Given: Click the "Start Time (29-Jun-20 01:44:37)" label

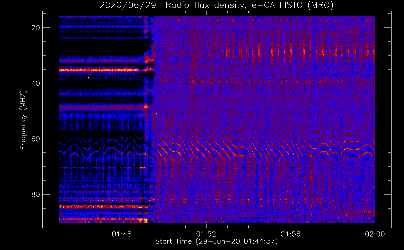Looking at the screenshot, I should (x=216, y=241).
